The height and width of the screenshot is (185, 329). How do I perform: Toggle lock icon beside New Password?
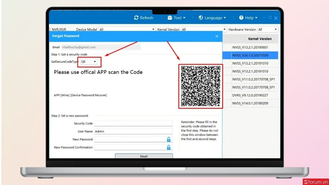tap(169, 139)
